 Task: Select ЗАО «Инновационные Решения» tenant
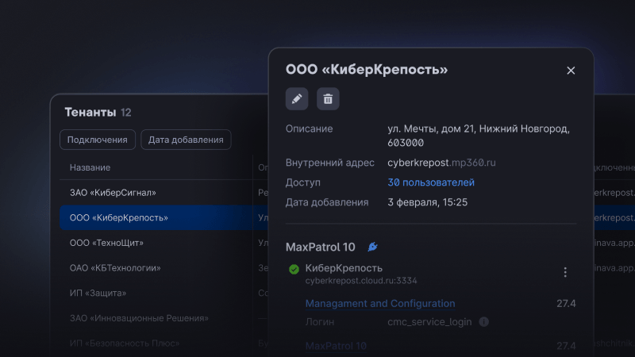pyautogui.click(x=139, y=318)
